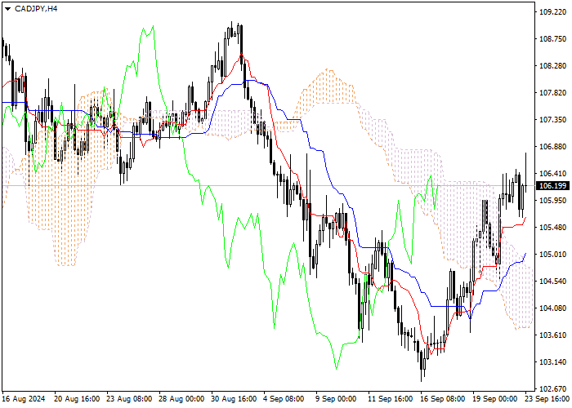Click the 20 Aug 16:00 time label
Image resolution: width=572 pixels, height=408 pixels.
pyautogui.click(x=77, y=399)
